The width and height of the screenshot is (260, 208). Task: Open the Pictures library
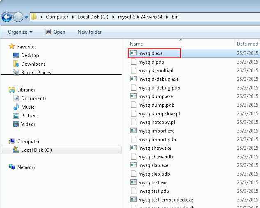point(30,116)
